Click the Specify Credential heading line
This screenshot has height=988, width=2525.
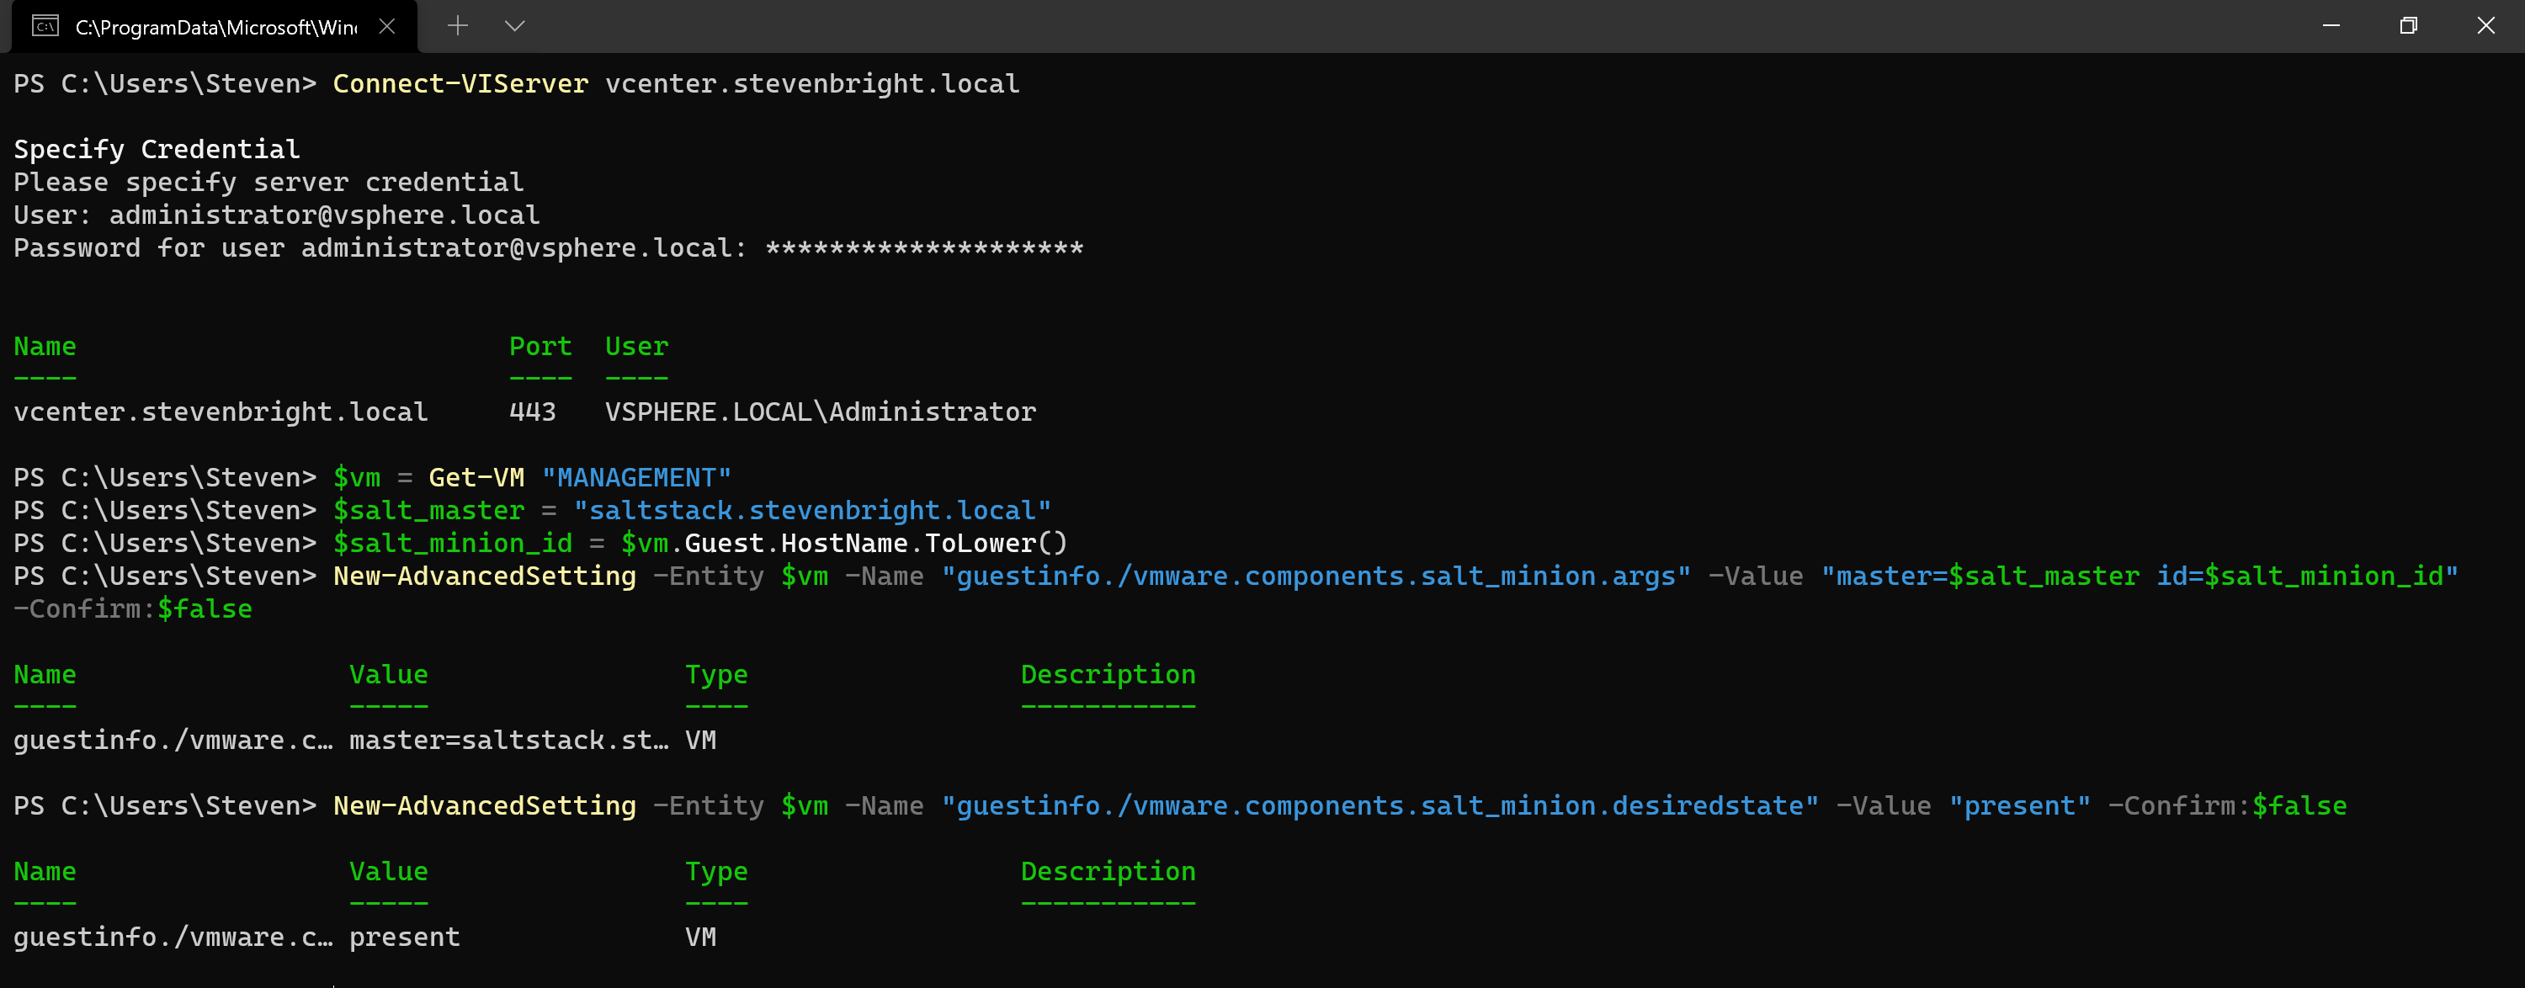point(157,149)
